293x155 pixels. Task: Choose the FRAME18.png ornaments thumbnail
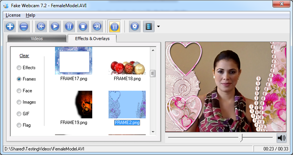pyautogui.click(x=127, y=67)
